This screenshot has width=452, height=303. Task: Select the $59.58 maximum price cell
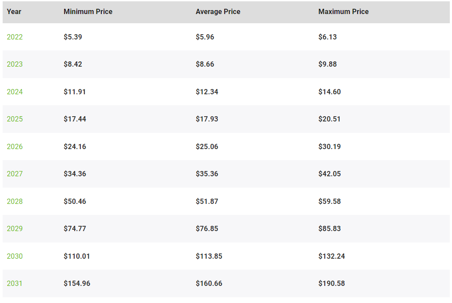click(330, 201)
